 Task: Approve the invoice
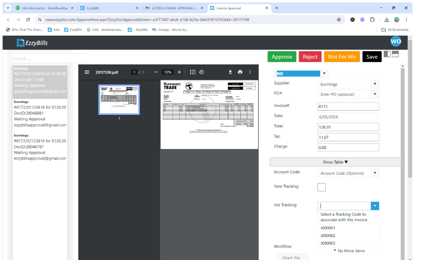282,56
